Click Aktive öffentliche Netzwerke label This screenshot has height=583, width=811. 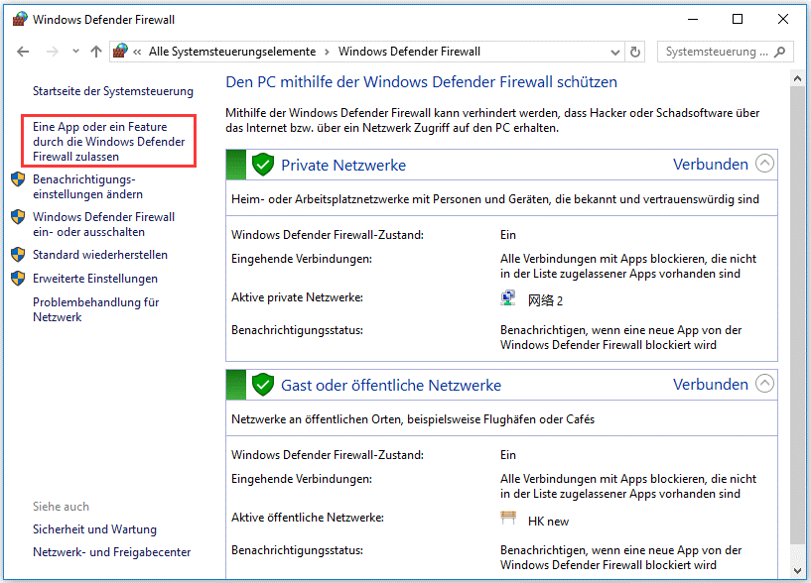tap(308, 518)
